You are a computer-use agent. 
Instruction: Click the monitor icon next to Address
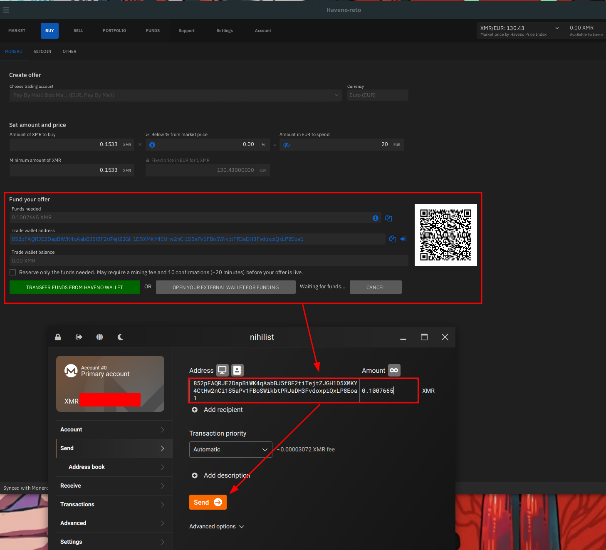click(223, 370)
